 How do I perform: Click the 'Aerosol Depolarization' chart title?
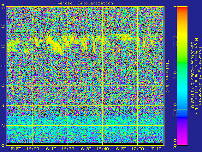85,3
